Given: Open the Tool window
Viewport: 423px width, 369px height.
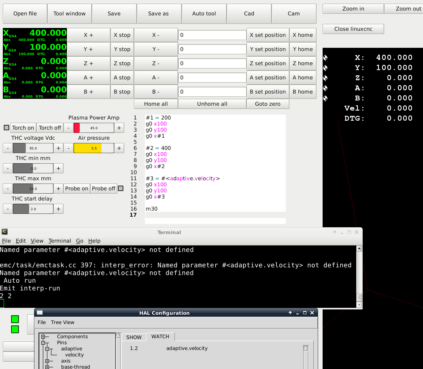Looking at the screenshot, I should click(69, 13).
